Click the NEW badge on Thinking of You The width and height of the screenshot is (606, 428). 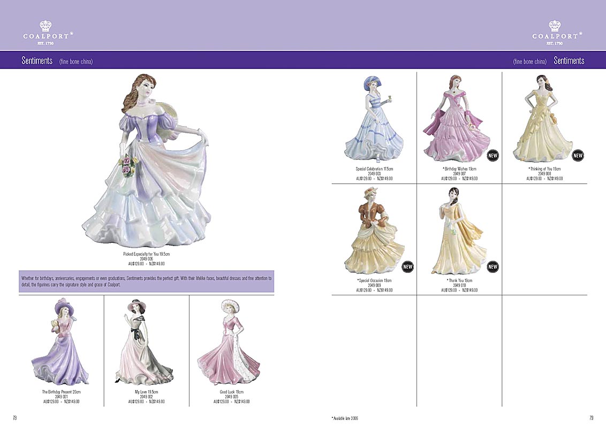[578, 156]
